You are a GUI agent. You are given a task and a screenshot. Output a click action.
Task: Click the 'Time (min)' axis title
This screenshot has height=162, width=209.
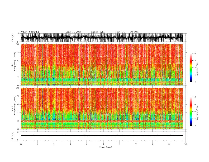[106, 147]
